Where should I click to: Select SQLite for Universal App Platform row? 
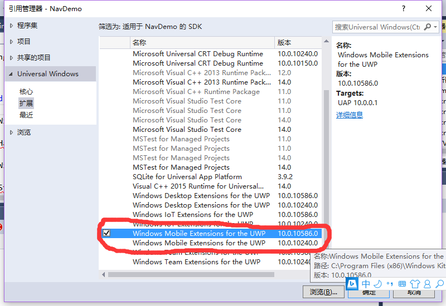(x=211, y=176)
